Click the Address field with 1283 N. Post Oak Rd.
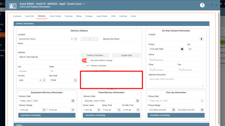This screenshot has height=126, width=225. (x=48, y=57)
